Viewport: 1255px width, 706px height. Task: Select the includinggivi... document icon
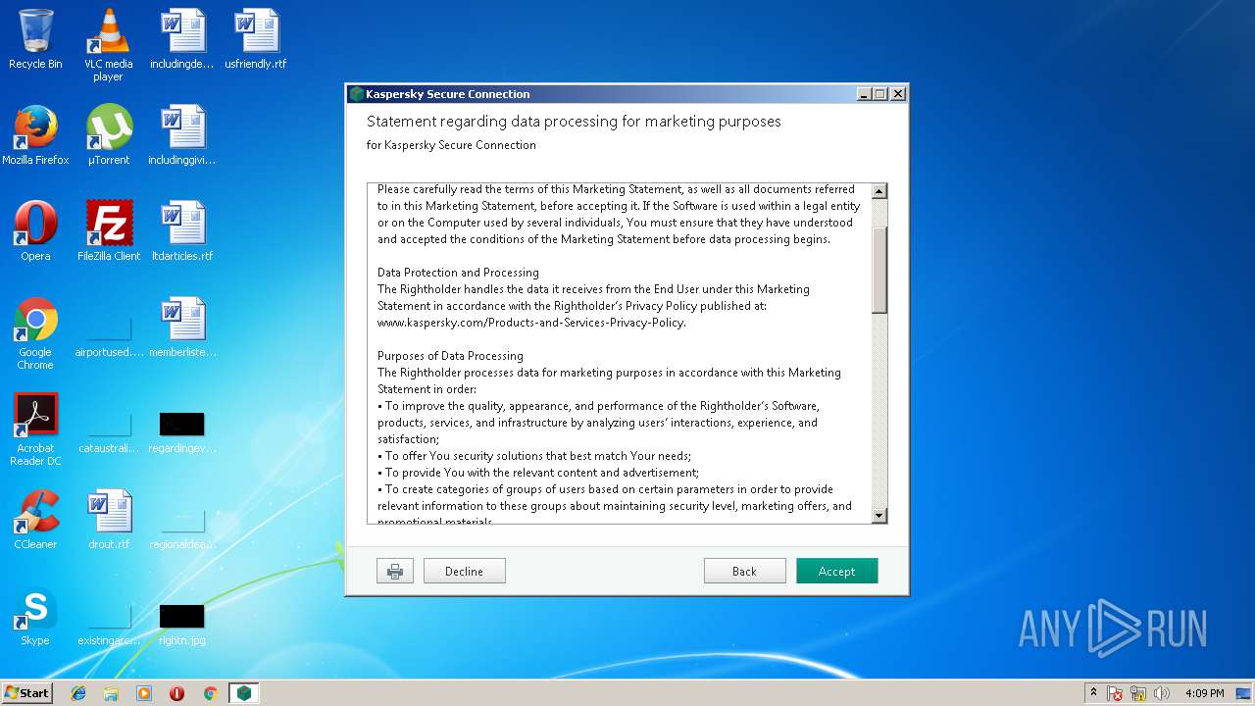[x=181, y=135]
